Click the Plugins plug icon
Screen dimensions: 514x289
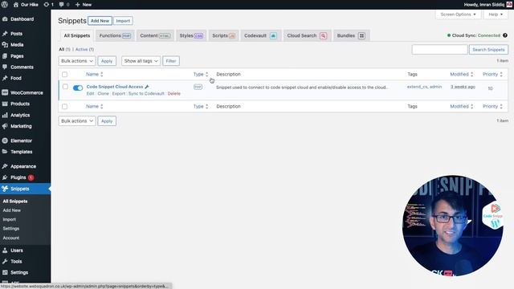5,177
